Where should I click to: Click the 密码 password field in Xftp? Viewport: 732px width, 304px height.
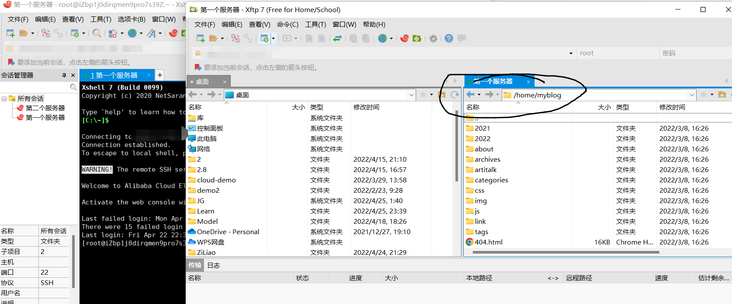(x=696, y=53)
